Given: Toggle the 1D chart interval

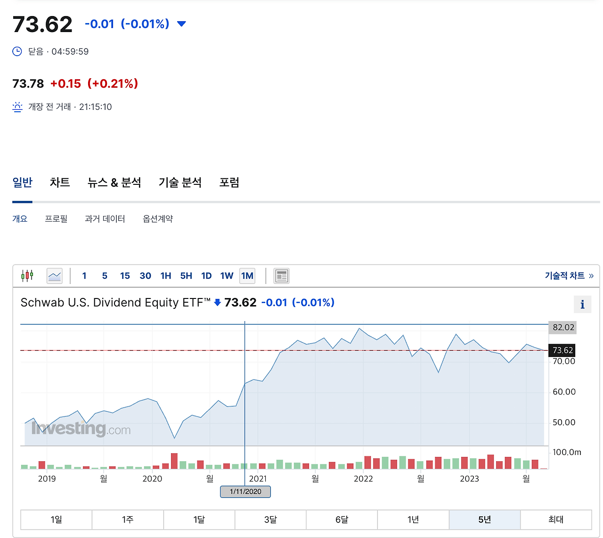Looking at the screenshot, I should pos(206,275).
